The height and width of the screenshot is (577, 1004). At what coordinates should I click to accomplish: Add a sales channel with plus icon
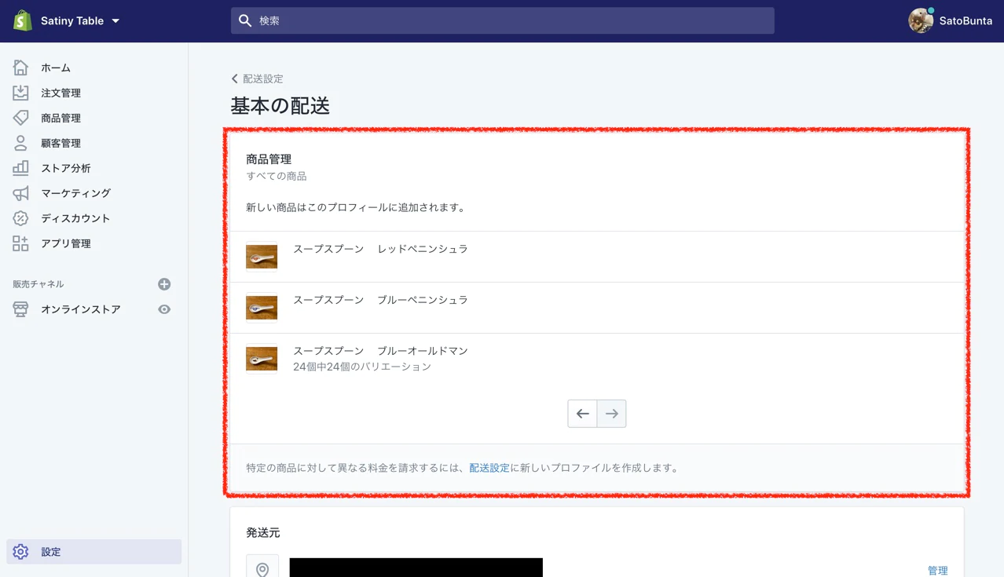click(164, 284)
